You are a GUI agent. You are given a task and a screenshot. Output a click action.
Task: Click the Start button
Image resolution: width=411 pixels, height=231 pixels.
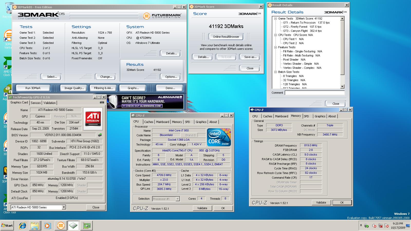7,226
